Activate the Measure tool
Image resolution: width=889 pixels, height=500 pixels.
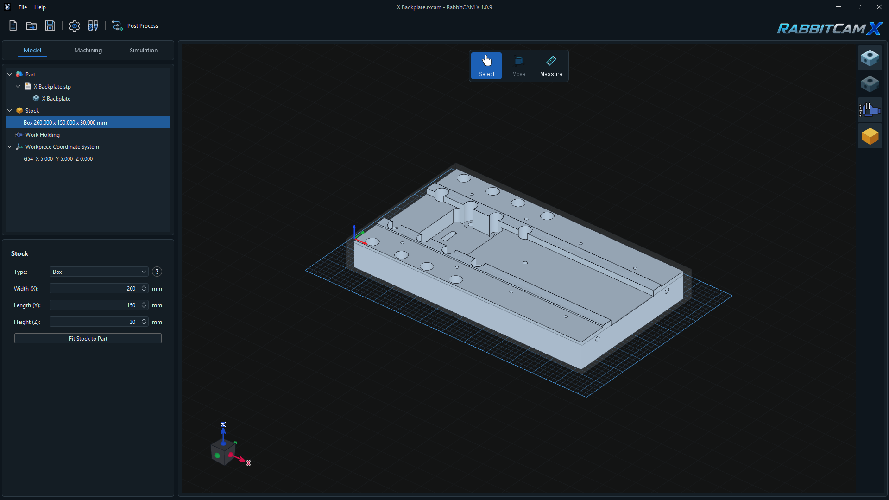tap(551, 66)
